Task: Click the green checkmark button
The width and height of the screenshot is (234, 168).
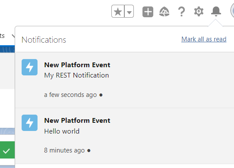Action: (7, 150)
